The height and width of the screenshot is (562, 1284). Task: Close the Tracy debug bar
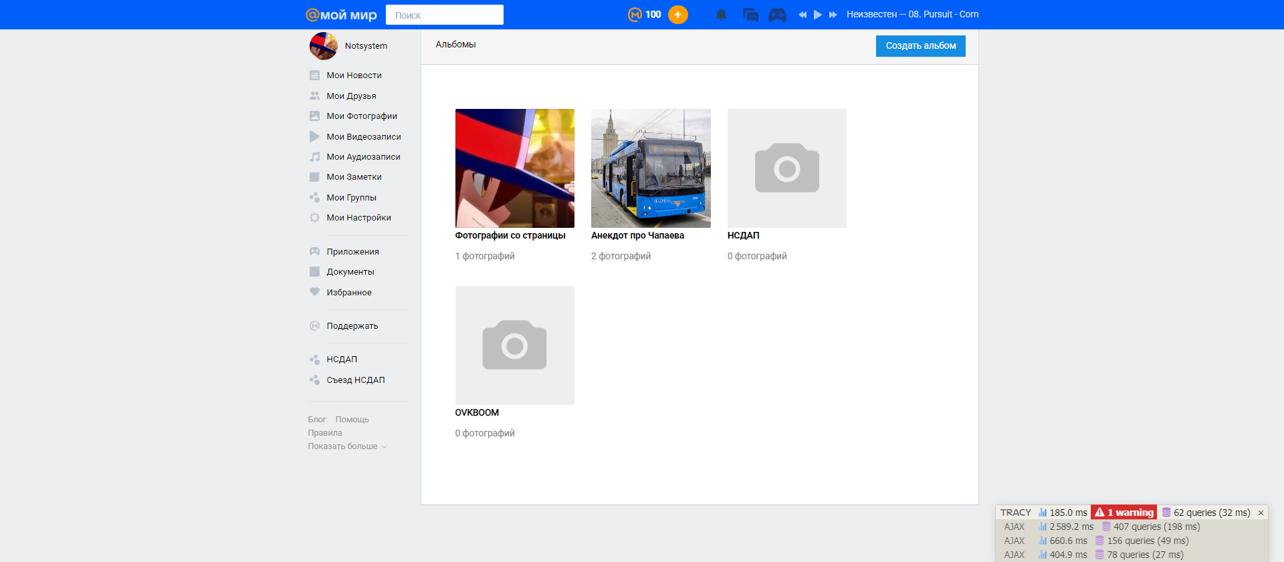coord(1261,513)
